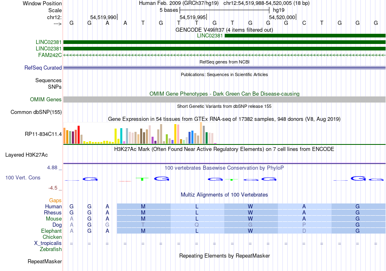Viewport: 386px width, 271px height.
Task: Click the sequence direction arrow --->
Action: [x=57, y=24]
